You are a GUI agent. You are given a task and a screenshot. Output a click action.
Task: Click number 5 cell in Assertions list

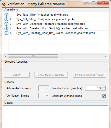tap(12, 33)
